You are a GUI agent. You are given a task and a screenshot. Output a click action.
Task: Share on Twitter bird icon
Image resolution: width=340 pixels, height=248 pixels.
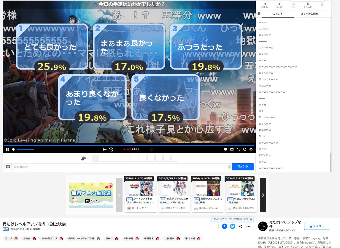233,226
